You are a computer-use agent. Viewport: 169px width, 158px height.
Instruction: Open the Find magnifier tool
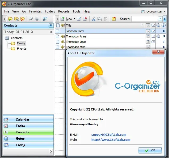tap(31, 19)
